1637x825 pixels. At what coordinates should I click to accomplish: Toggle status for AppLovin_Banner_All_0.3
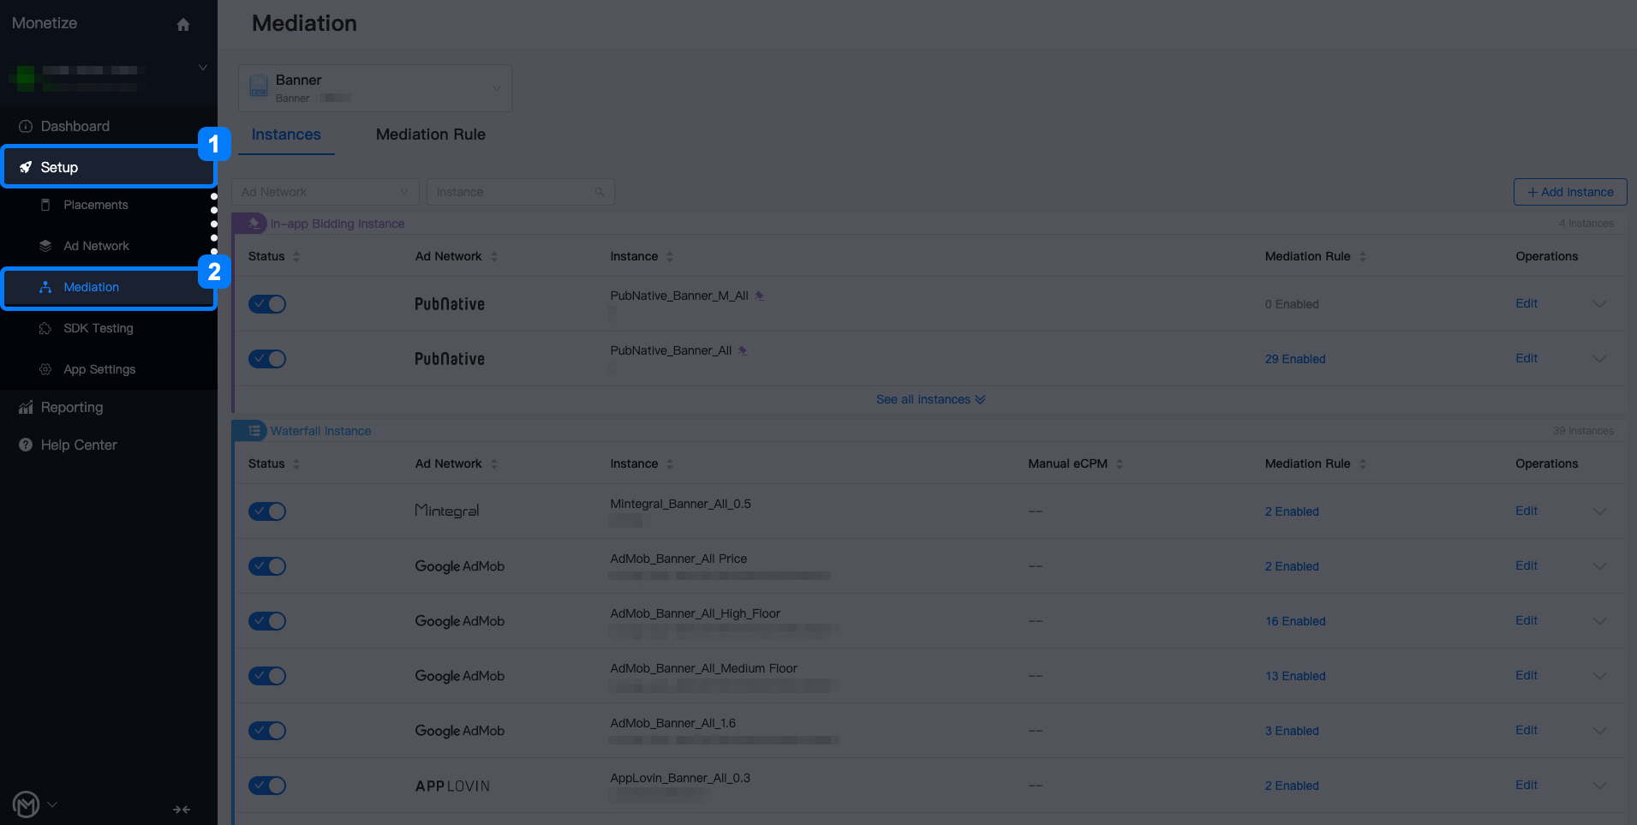(x=267, y=786)
